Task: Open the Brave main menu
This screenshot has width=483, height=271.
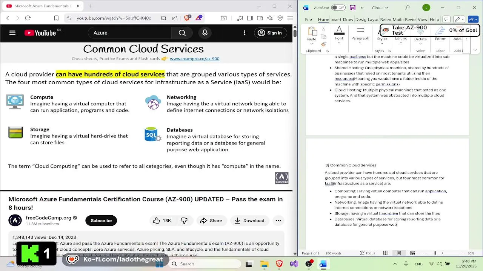Action: (x=290, y=18)
